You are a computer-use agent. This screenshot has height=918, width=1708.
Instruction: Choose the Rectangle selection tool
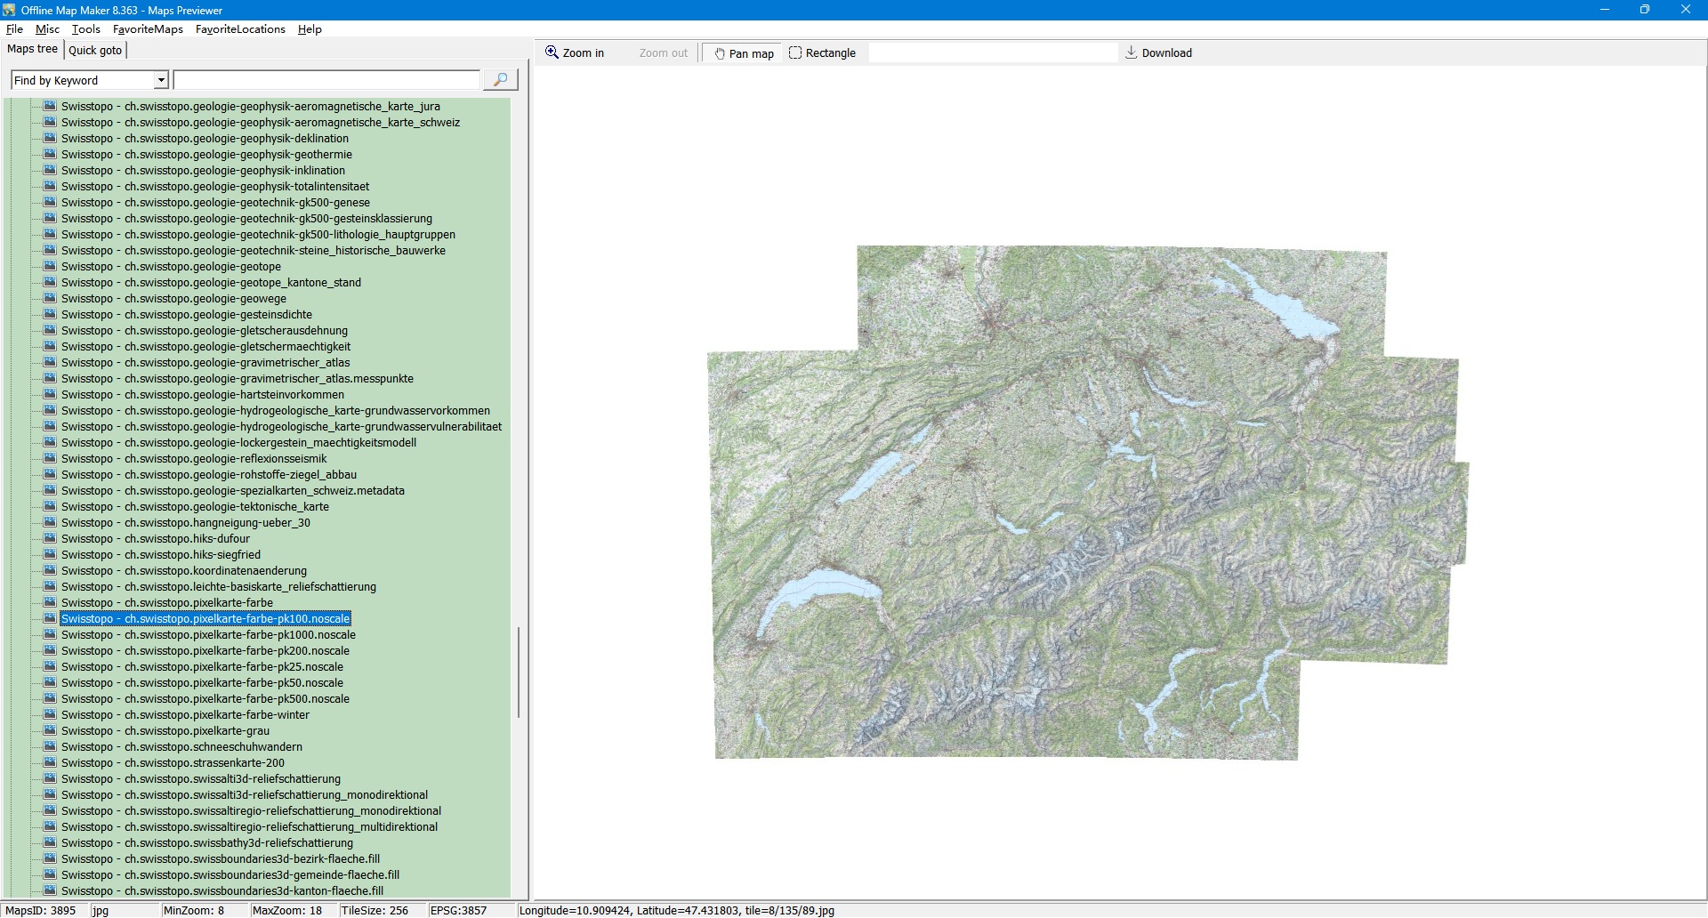pos(822,53)
